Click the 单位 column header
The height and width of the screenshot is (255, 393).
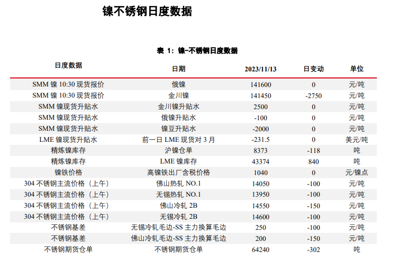coord(356,69)
